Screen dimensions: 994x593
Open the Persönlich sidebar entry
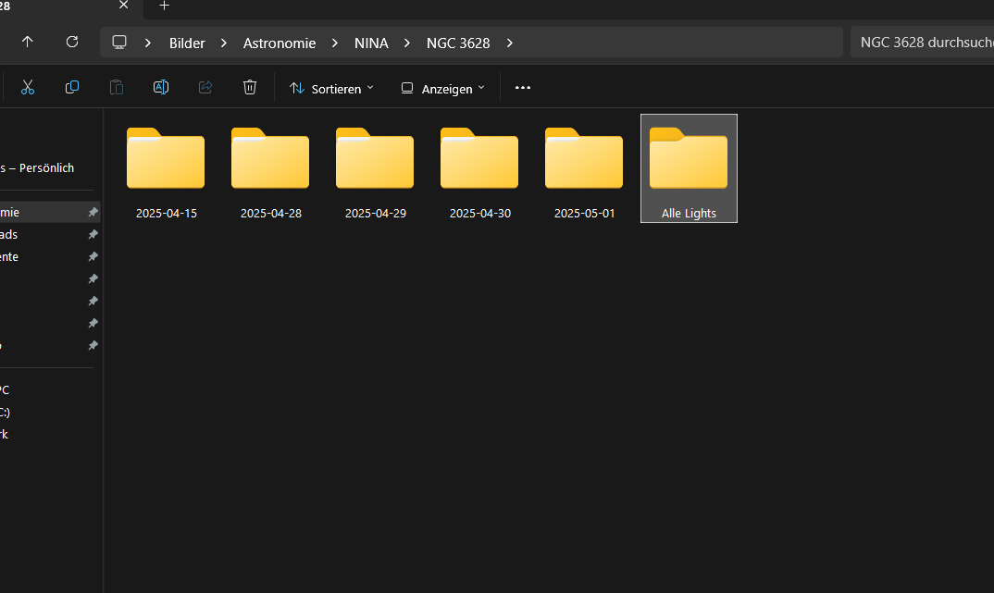click(37, 167)
